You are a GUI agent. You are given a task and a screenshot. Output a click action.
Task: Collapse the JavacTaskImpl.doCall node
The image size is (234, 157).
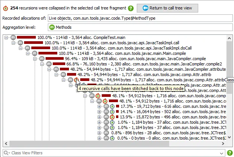click(x=20, y=48)
